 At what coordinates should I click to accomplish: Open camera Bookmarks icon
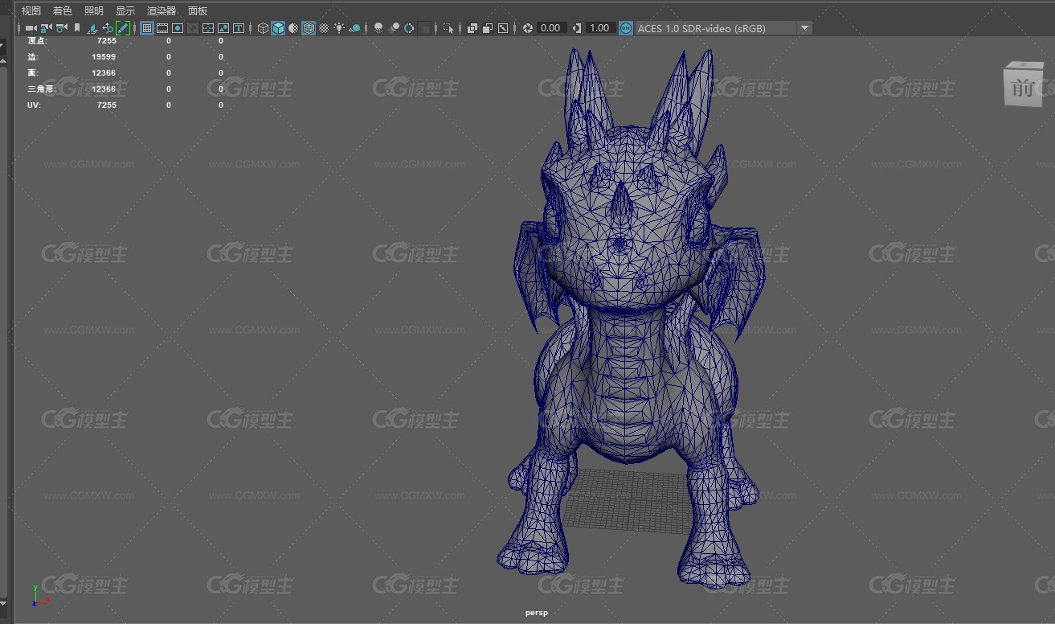pyautogui.click(x=77, y=28)
